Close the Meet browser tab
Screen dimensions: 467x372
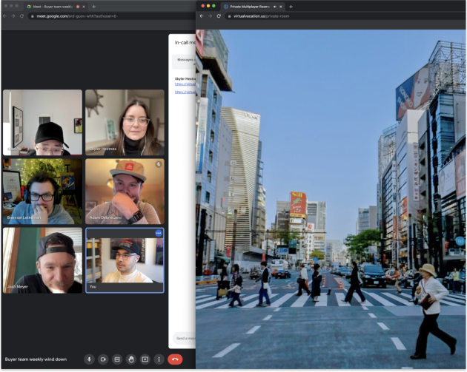click(x=84, y=6)
